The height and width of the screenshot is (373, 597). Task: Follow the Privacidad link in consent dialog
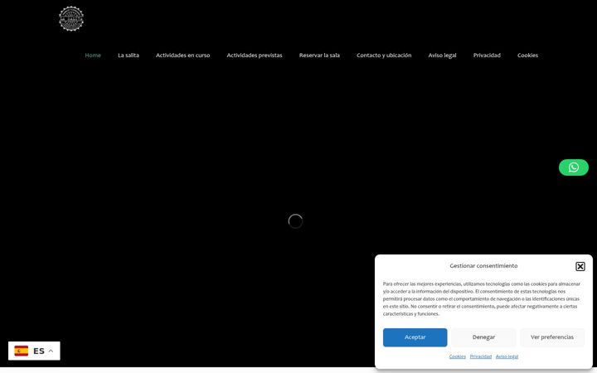coord(480,356)
